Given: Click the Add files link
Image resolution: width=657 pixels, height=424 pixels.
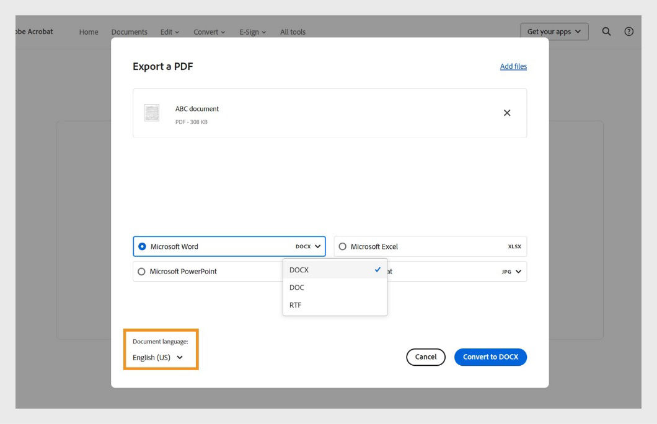Looking at the screenshot, I should pyautogui.click(x=513, y=66).
